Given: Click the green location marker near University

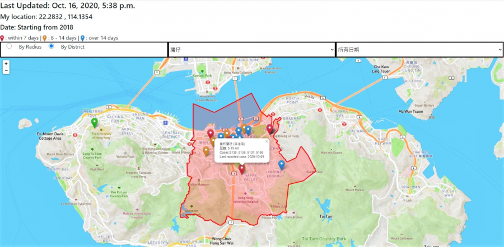Looking at the screenshot, I should coord(94,122).
